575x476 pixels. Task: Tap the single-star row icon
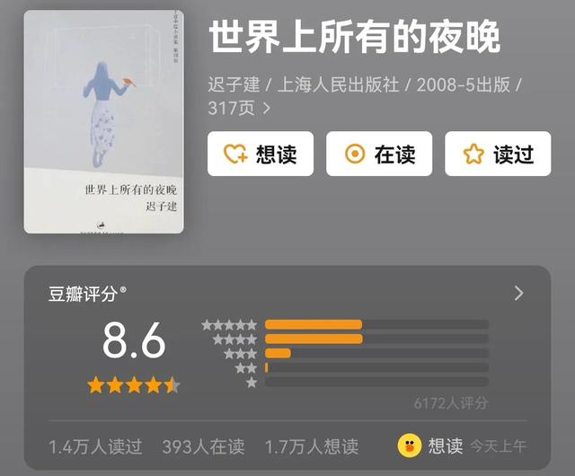[x=252, y=383]
